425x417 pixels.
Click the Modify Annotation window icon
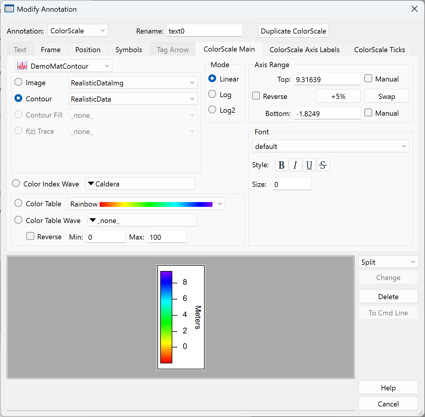click(9, 9)
